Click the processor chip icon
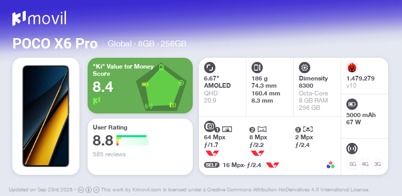 pos(305,68)
